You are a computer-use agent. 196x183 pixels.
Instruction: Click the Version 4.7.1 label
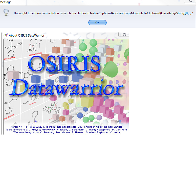click(x=19, y=127)
